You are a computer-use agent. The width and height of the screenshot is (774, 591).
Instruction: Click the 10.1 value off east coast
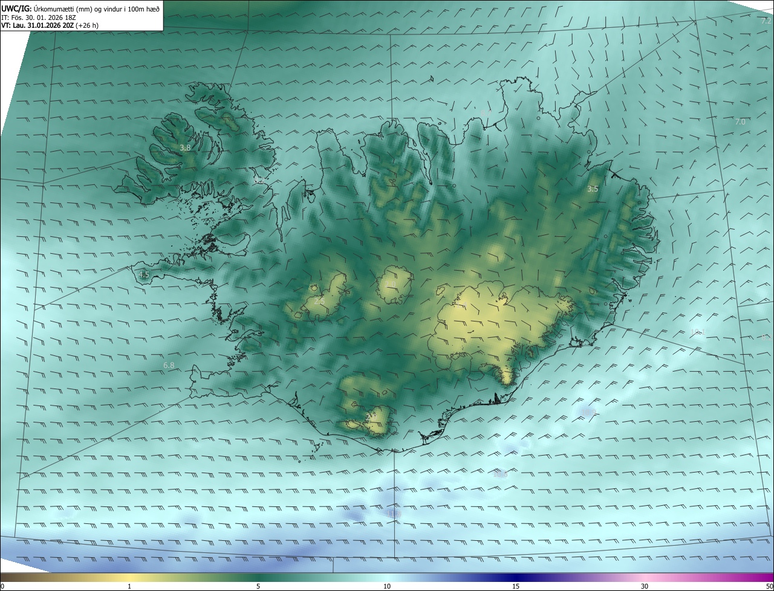pos(697,332)
